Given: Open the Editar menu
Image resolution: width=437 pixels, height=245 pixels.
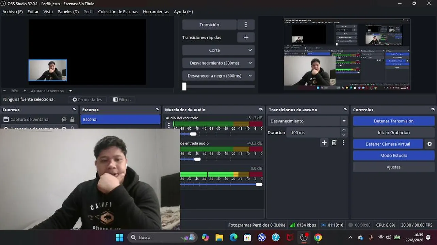Looking at the screenshot, I should coord(33,12).
